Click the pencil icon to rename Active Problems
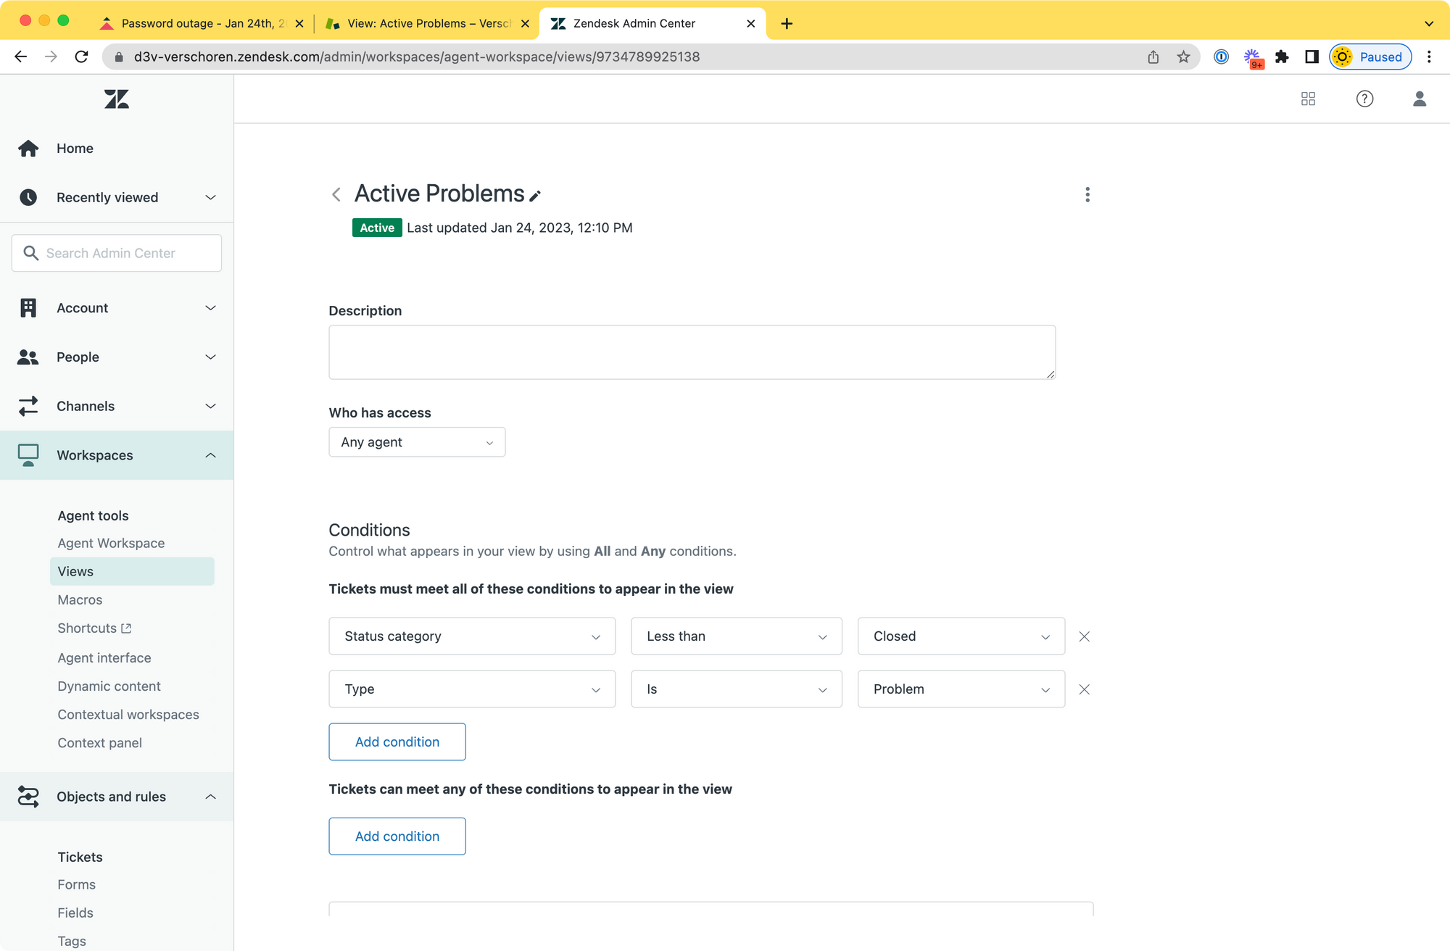This screenshot has height=951, width=1450. pyautogui.click(x=535, y=196)
